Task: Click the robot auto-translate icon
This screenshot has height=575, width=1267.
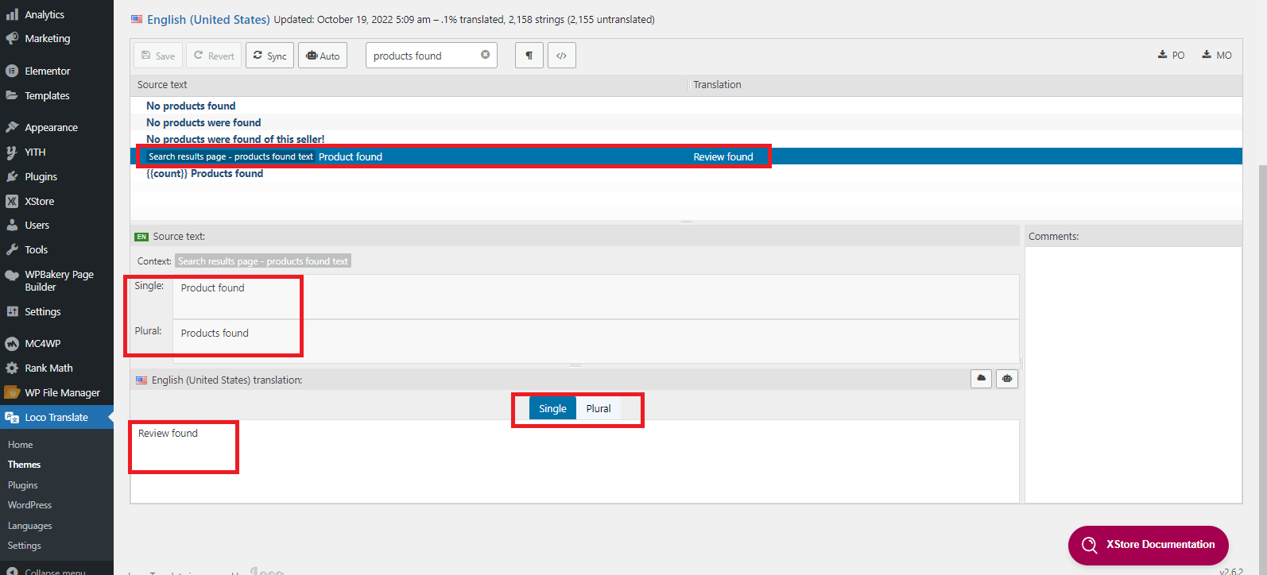Action: coord(1007,379)
